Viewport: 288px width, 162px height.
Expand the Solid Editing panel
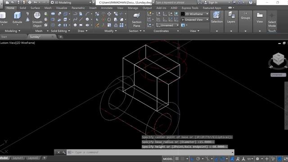point(60,31)
